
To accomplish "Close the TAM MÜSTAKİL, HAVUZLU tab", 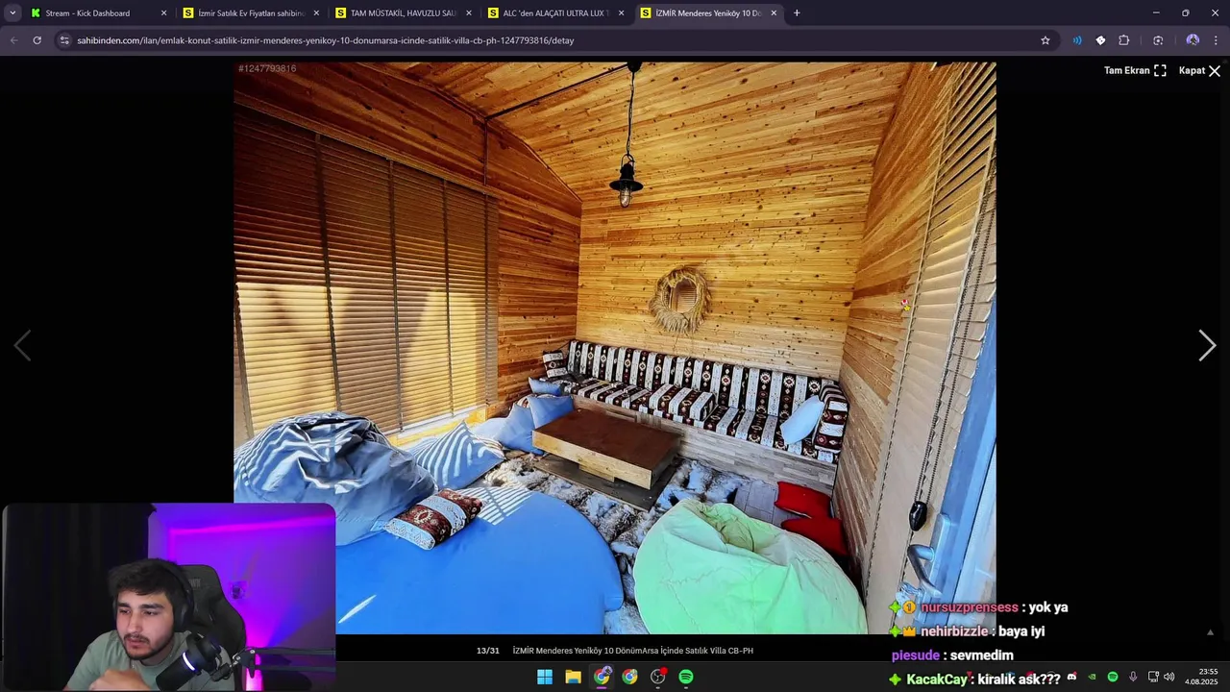I will [469, 13].
